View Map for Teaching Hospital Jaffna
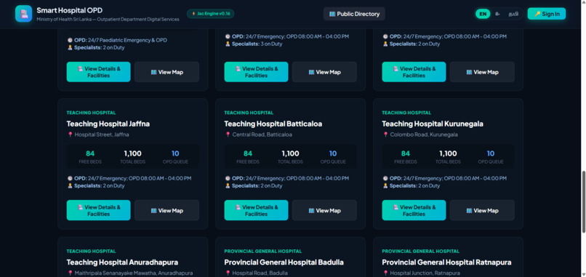The image size is (586, 277). (x=166, y=210)
